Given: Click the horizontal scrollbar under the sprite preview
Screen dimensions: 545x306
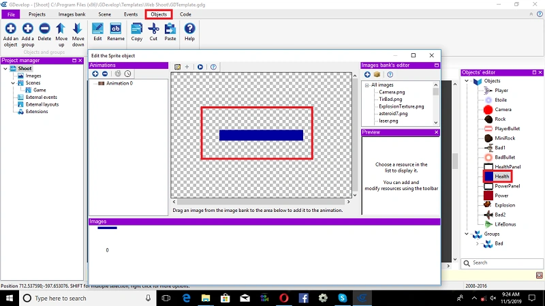Looking at the screenshot, I should 261,202.
